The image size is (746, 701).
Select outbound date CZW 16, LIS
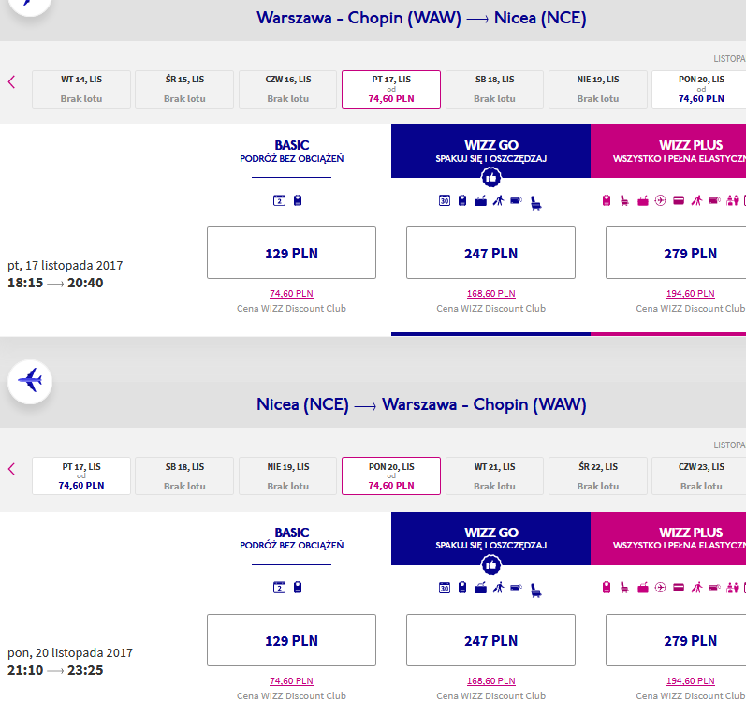click(288, 90)
